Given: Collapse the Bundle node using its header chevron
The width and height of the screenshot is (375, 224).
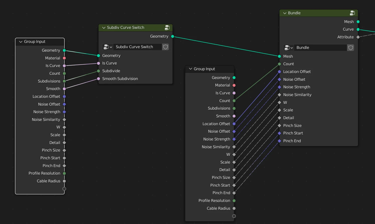Looking at the screenshot, I should (285, 13).
